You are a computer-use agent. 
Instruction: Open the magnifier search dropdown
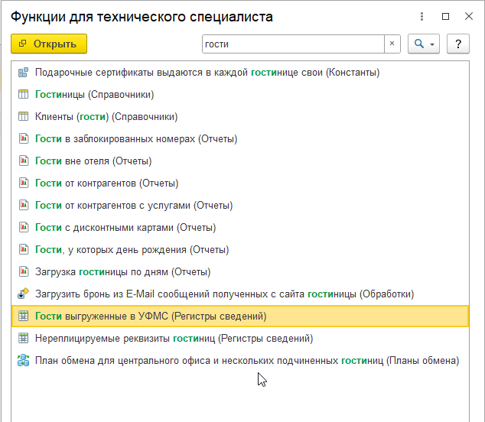tap(424, 44)
